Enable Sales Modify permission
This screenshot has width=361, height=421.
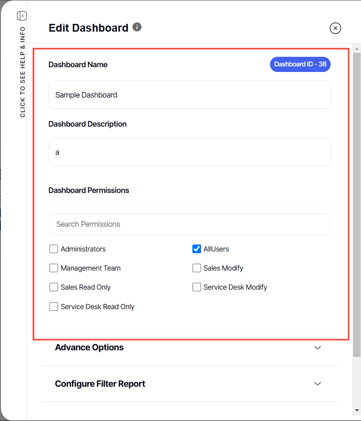[x=197, y=268]
